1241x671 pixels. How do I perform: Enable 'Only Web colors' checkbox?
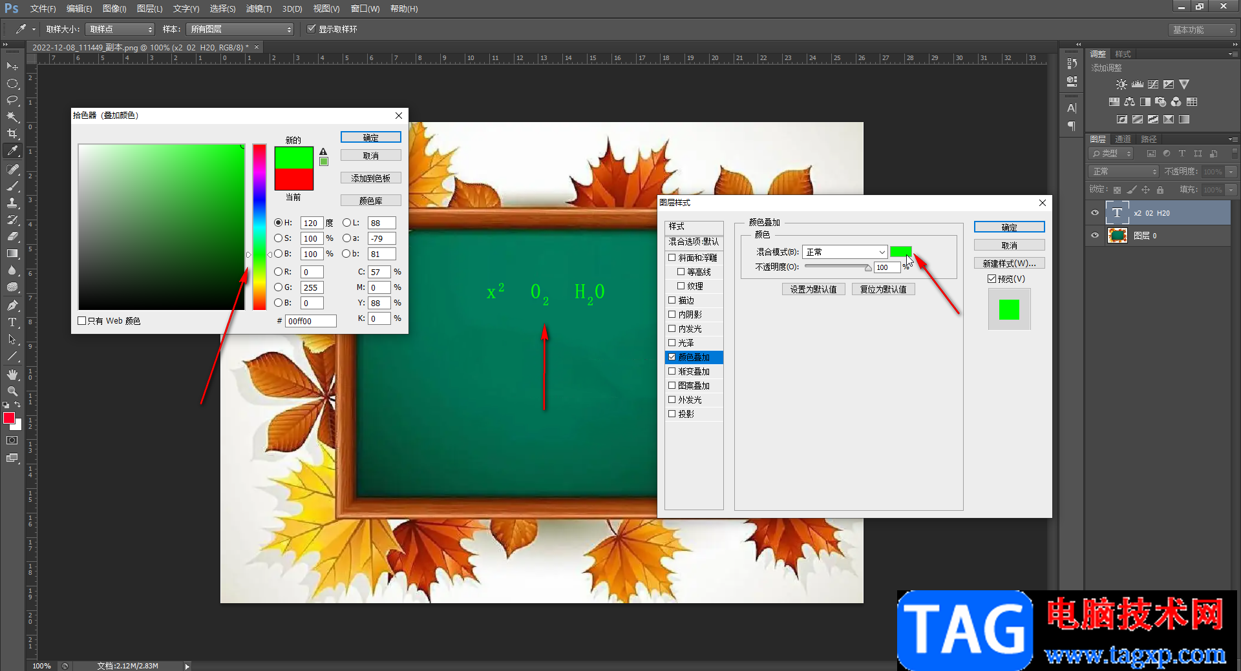tap(82, 320)
